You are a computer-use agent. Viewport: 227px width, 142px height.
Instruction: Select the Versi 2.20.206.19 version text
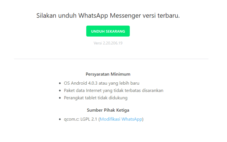[x=108, y=43]
